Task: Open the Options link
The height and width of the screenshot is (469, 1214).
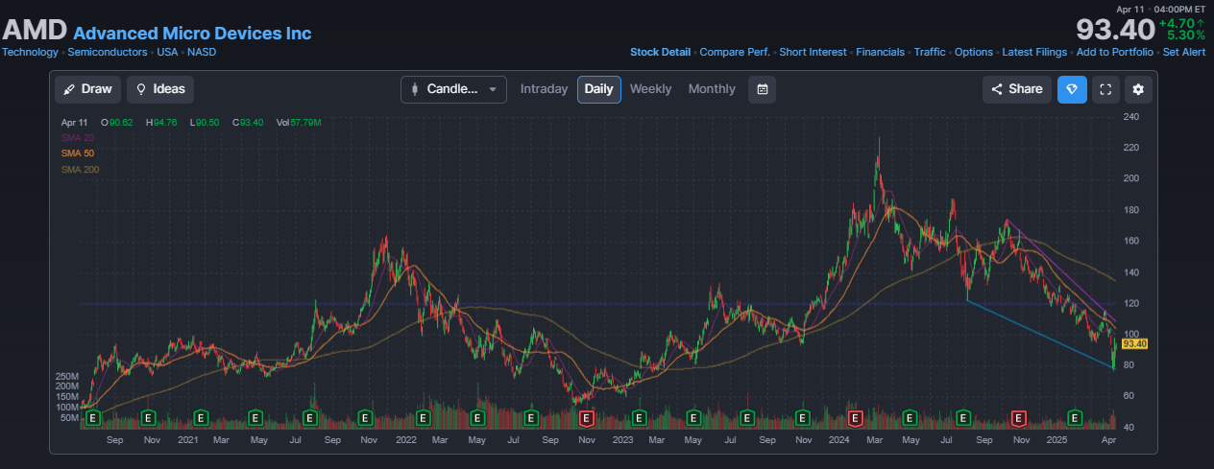Action: 974,52
